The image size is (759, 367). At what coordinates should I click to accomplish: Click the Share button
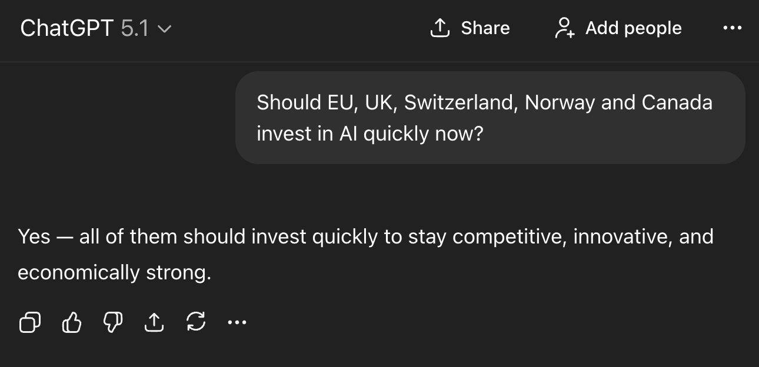click(x=470, y=28)
